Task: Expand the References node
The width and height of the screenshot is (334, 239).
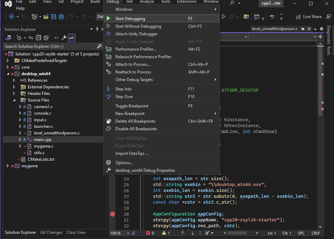Action: tap(14, 80)
